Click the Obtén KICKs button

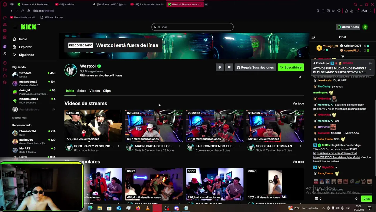348,27
